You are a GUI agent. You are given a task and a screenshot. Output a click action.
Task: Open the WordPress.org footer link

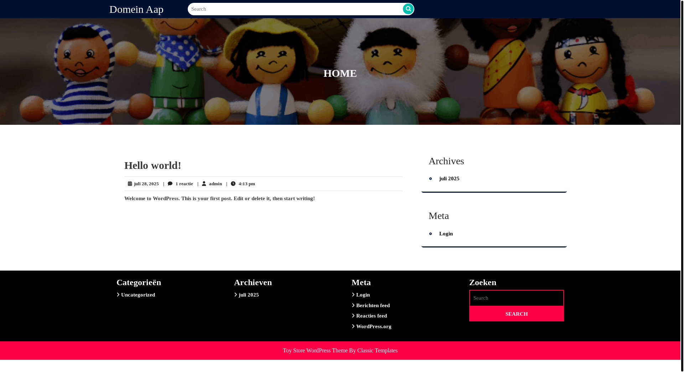[x=374, y=326]
